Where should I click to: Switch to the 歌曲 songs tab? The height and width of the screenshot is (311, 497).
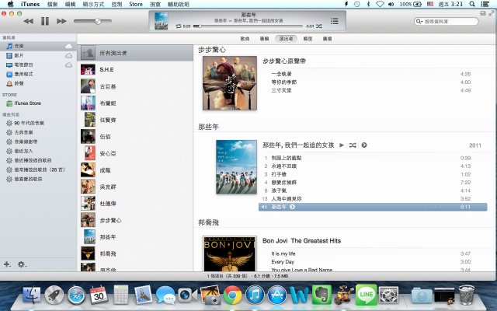(245, 39)
